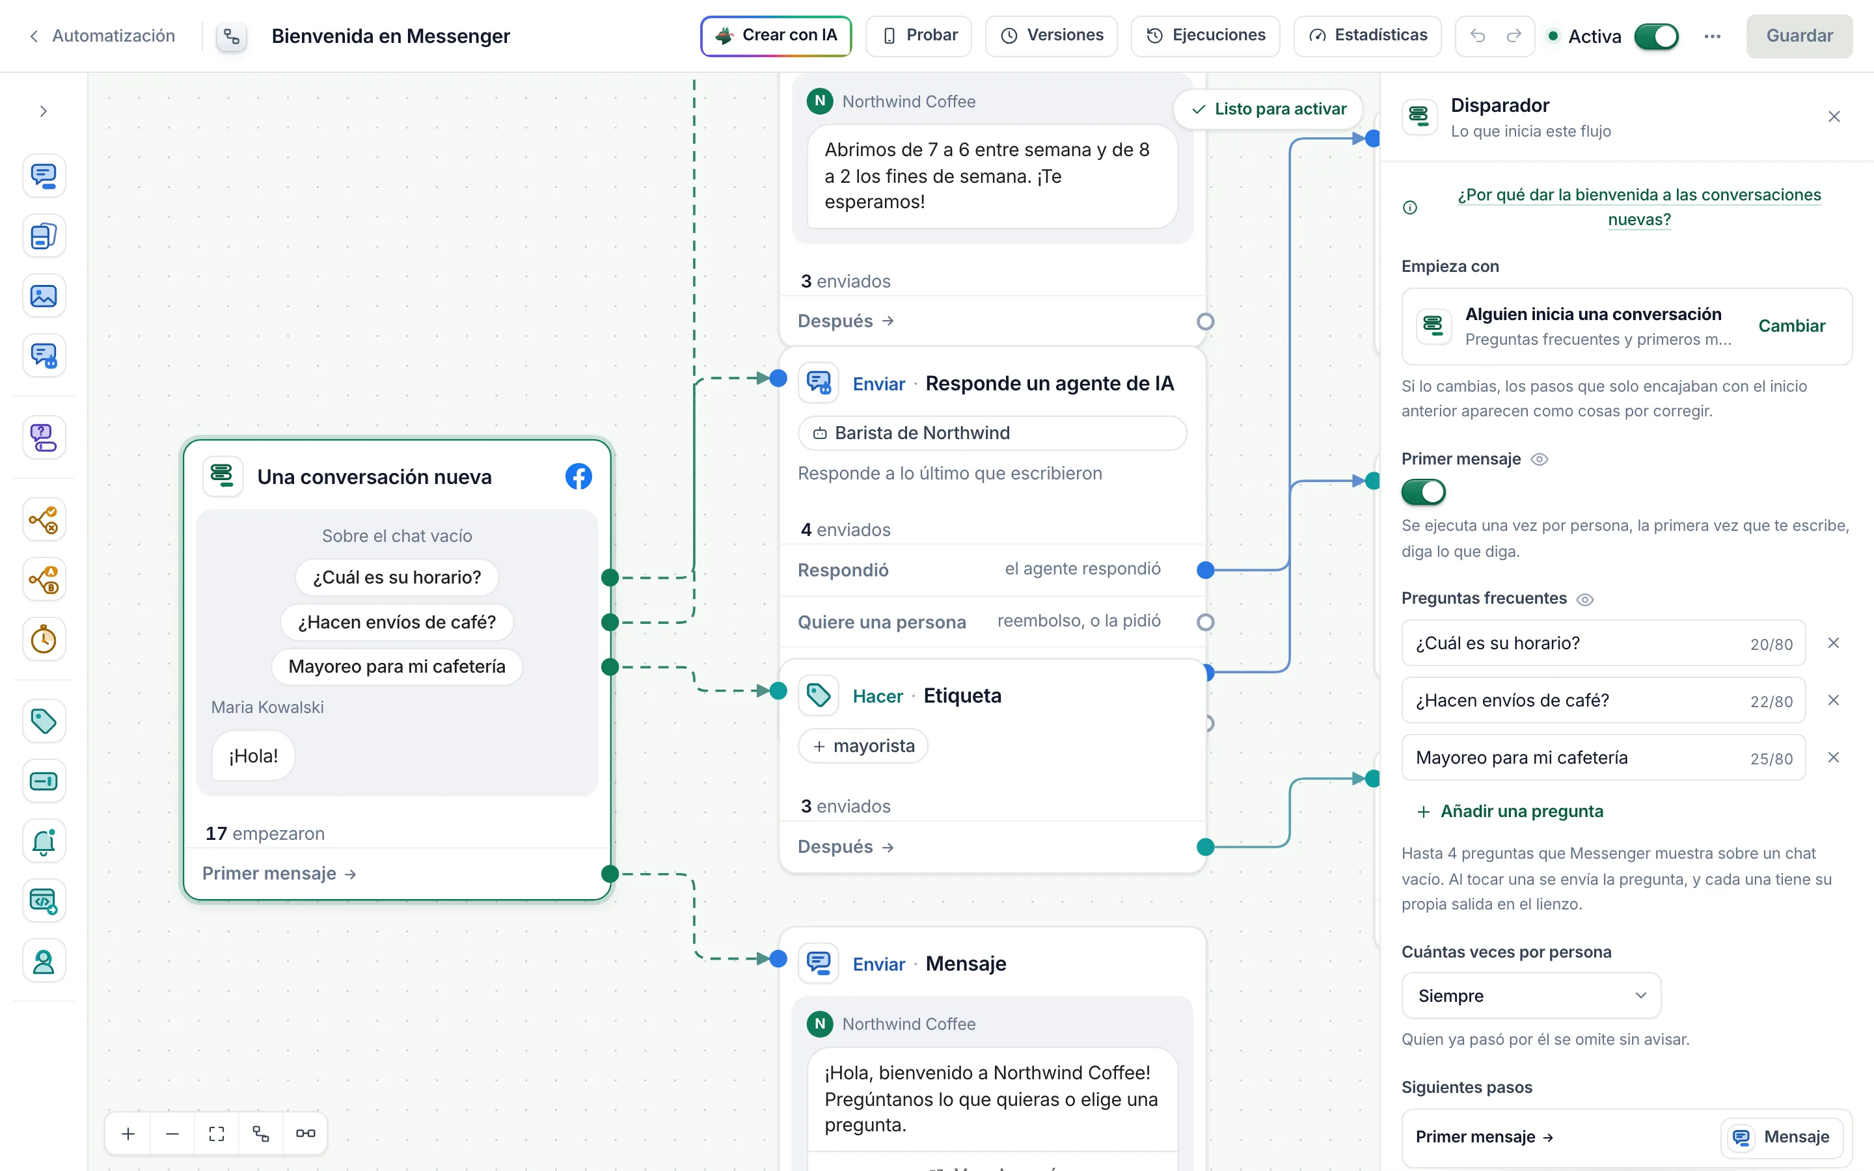
Task: Click Listo para activar badge
Action: tap(1268, 109)
